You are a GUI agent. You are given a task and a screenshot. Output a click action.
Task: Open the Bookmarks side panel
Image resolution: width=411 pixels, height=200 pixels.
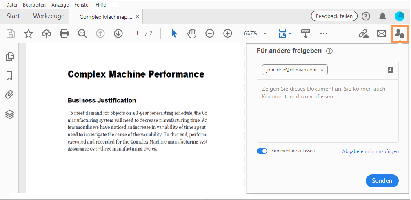[10, 76]
